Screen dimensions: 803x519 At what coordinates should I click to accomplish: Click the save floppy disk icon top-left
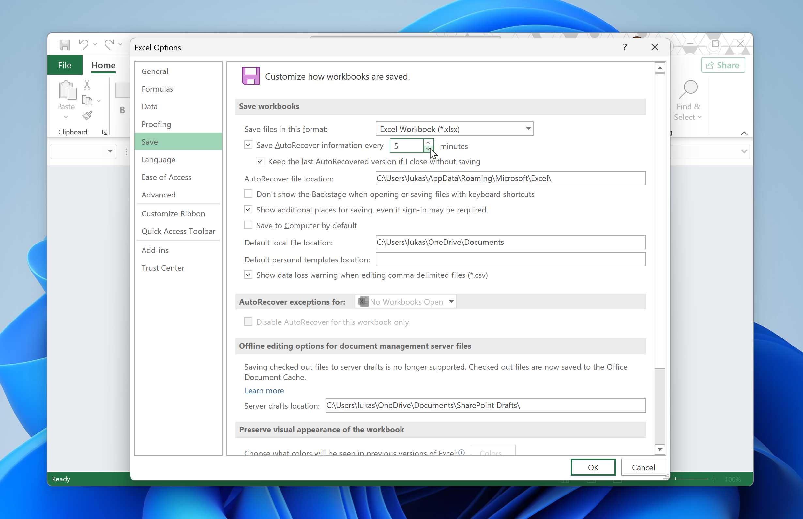(64, 45)
